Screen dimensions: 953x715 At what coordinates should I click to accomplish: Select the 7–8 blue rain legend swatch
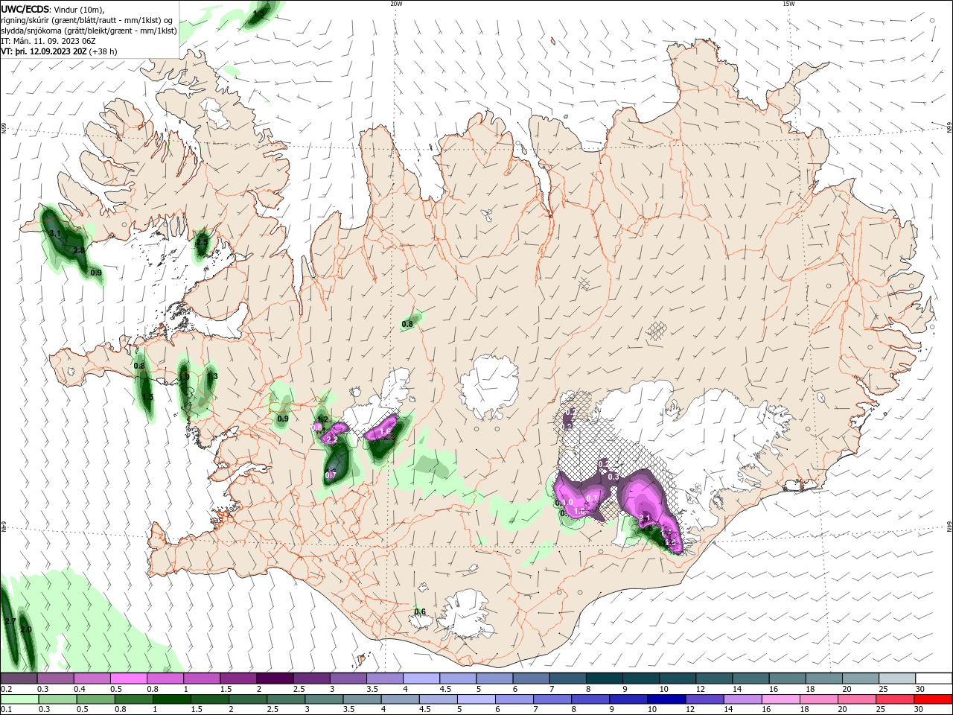tap(552, 699)
